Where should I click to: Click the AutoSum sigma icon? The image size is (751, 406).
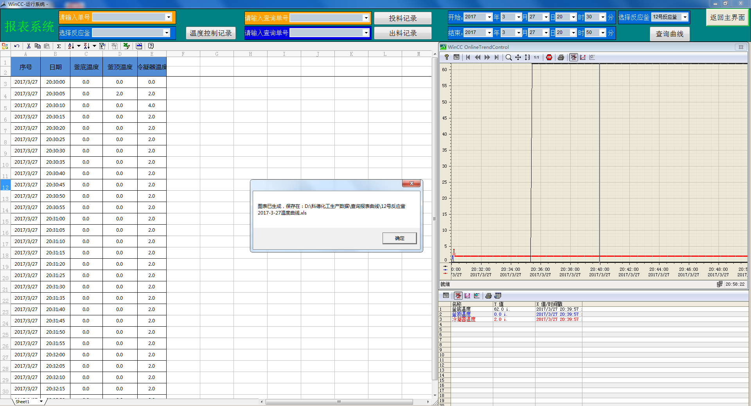pos(59,46)
